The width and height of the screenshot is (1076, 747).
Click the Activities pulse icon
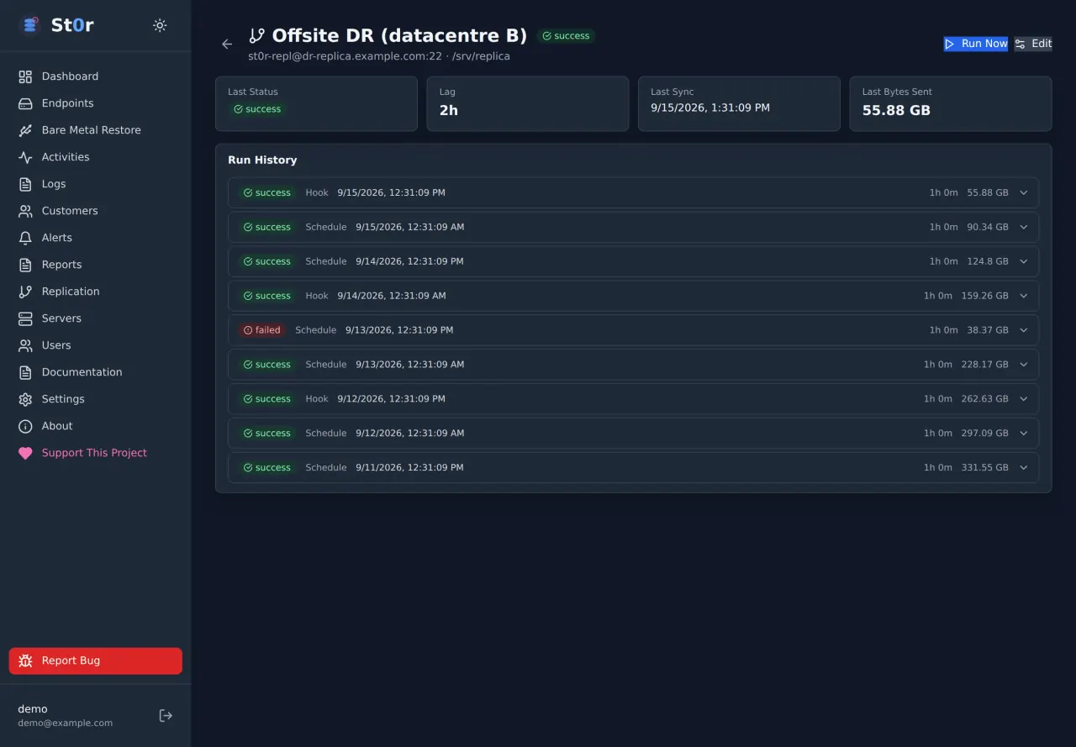coord(25,157)
